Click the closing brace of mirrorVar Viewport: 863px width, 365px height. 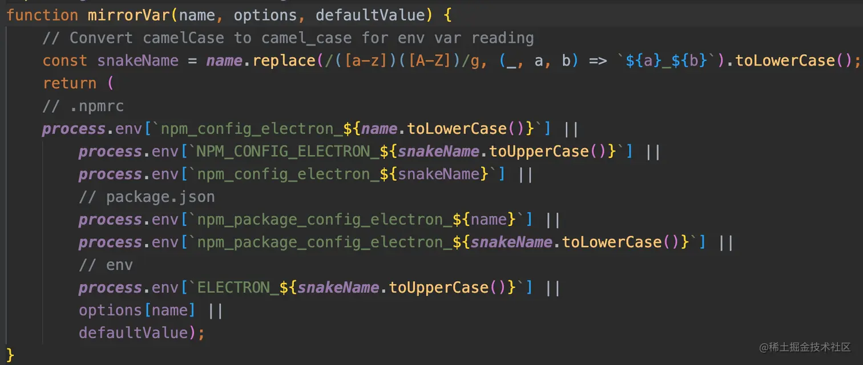coord(10,354)
